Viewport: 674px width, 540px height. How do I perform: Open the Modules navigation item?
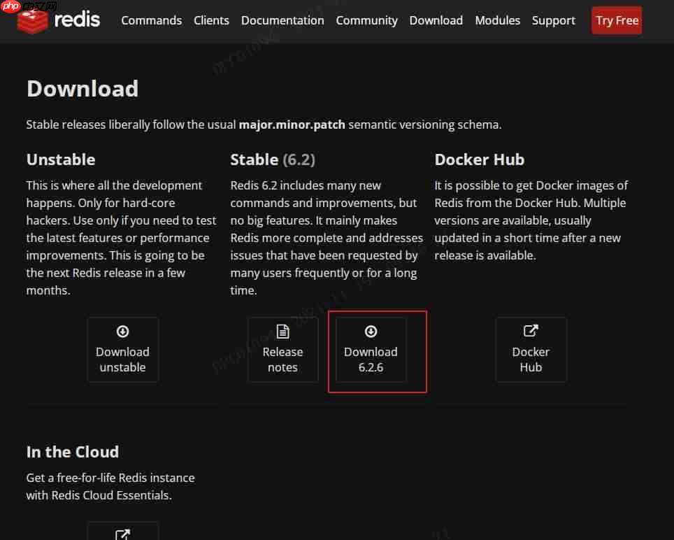click(497, 20)
